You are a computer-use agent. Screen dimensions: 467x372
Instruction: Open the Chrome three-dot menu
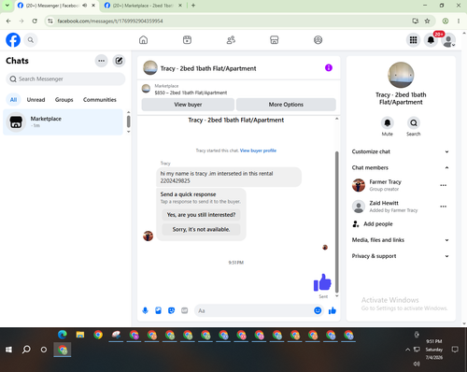[459, 21]
